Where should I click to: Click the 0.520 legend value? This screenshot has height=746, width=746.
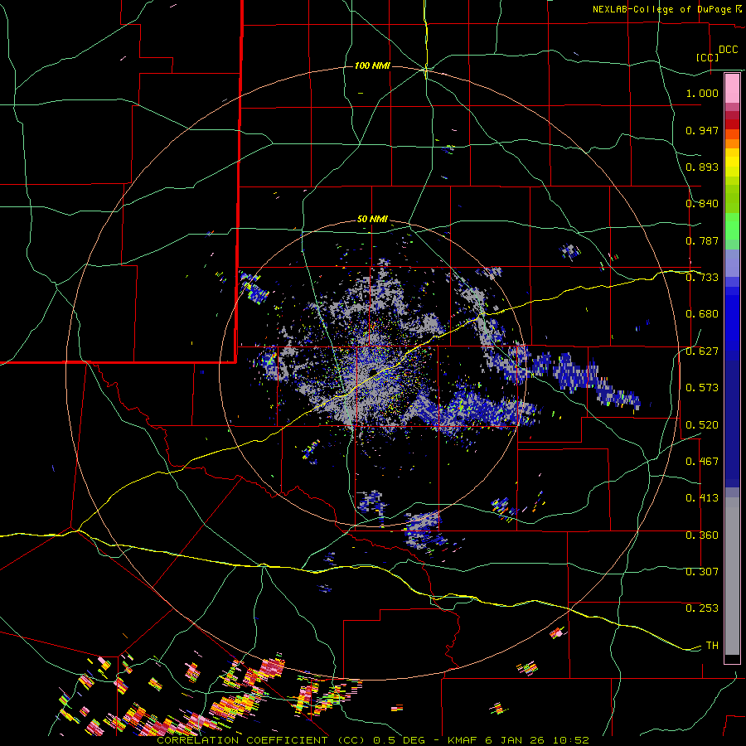pos(702,425)
